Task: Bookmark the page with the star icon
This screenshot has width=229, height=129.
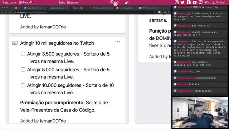Action: tap(155, 12)
